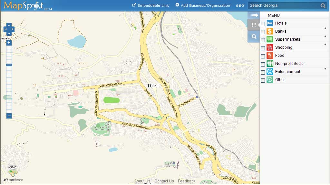Zoom out with the minus button
Screen dimensions: 330x185
(9, 116)
